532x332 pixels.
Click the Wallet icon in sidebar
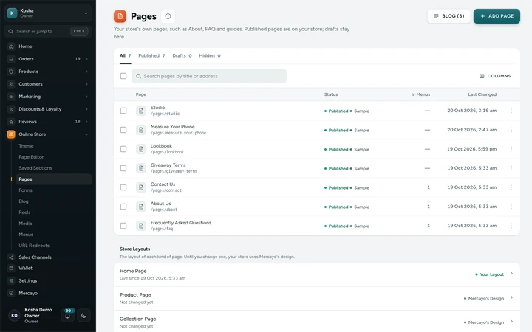(11, 268)
